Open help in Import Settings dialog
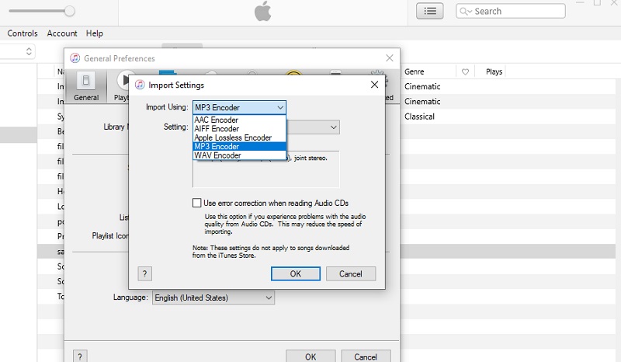Viewport: 621px width, 362px height. tap(144, 273)
